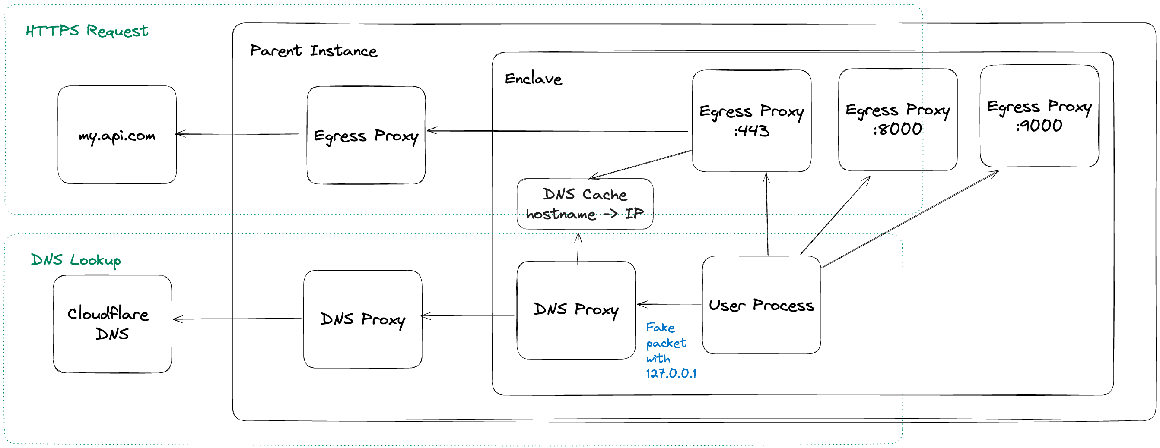Select the Egress Proxy :9000 box
The image size is (1160, 448).
pos(1039,116)
